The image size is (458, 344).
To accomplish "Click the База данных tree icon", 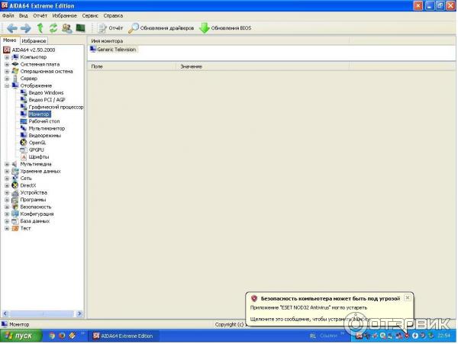I will coord(15,221).
